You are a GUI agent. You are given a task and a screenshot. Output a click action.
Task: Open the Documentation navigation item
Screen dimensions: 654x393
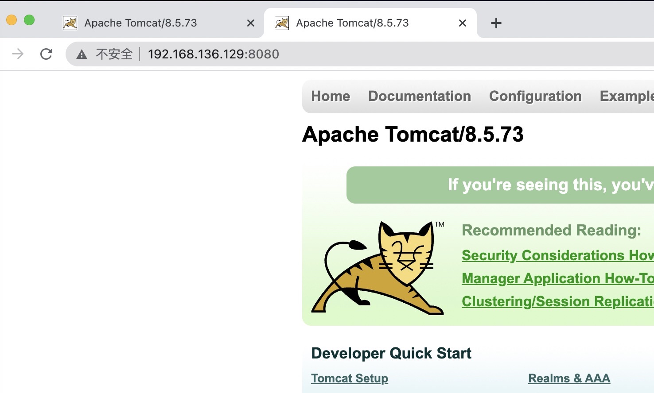pyautogui.click(x=420, y=96)
